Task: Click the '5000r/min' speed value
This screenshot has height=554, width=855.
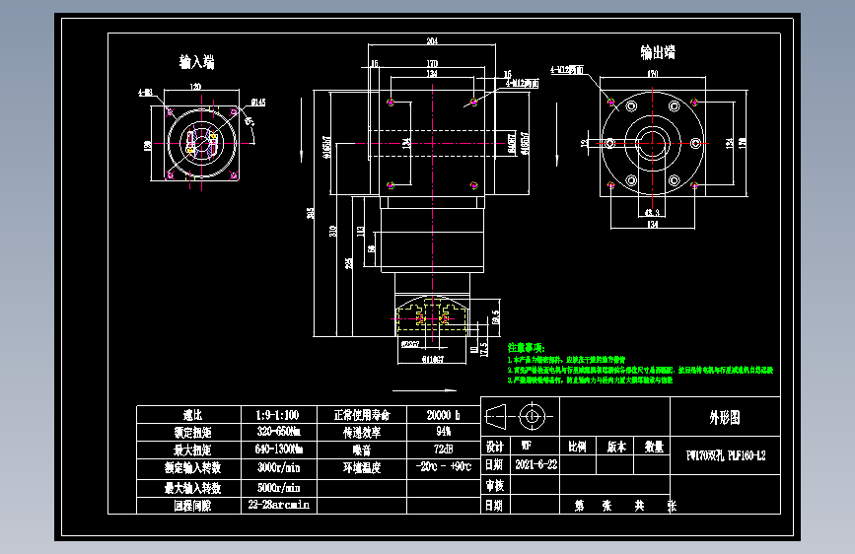Action: point(279,488)
